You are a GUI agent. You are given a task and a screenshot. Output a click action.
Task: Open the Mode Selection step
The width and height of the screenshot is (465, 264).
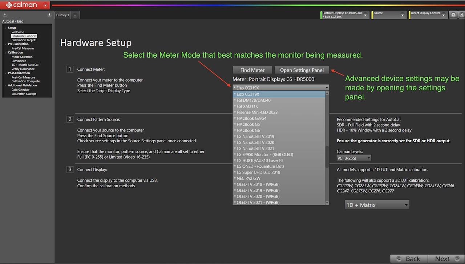pos(22,57)
